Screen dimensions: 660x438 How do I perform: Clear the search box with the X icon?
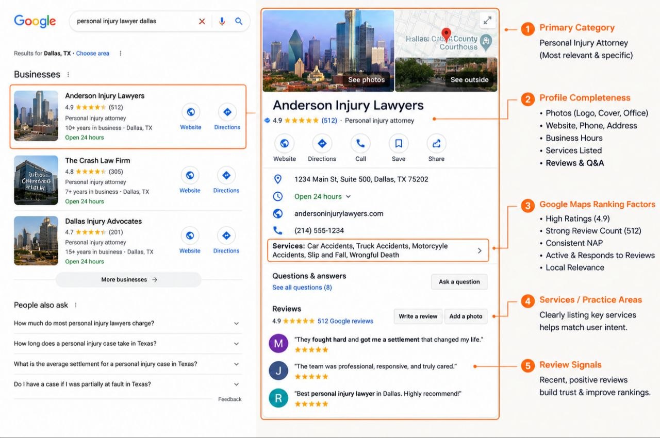coord(202,21)
